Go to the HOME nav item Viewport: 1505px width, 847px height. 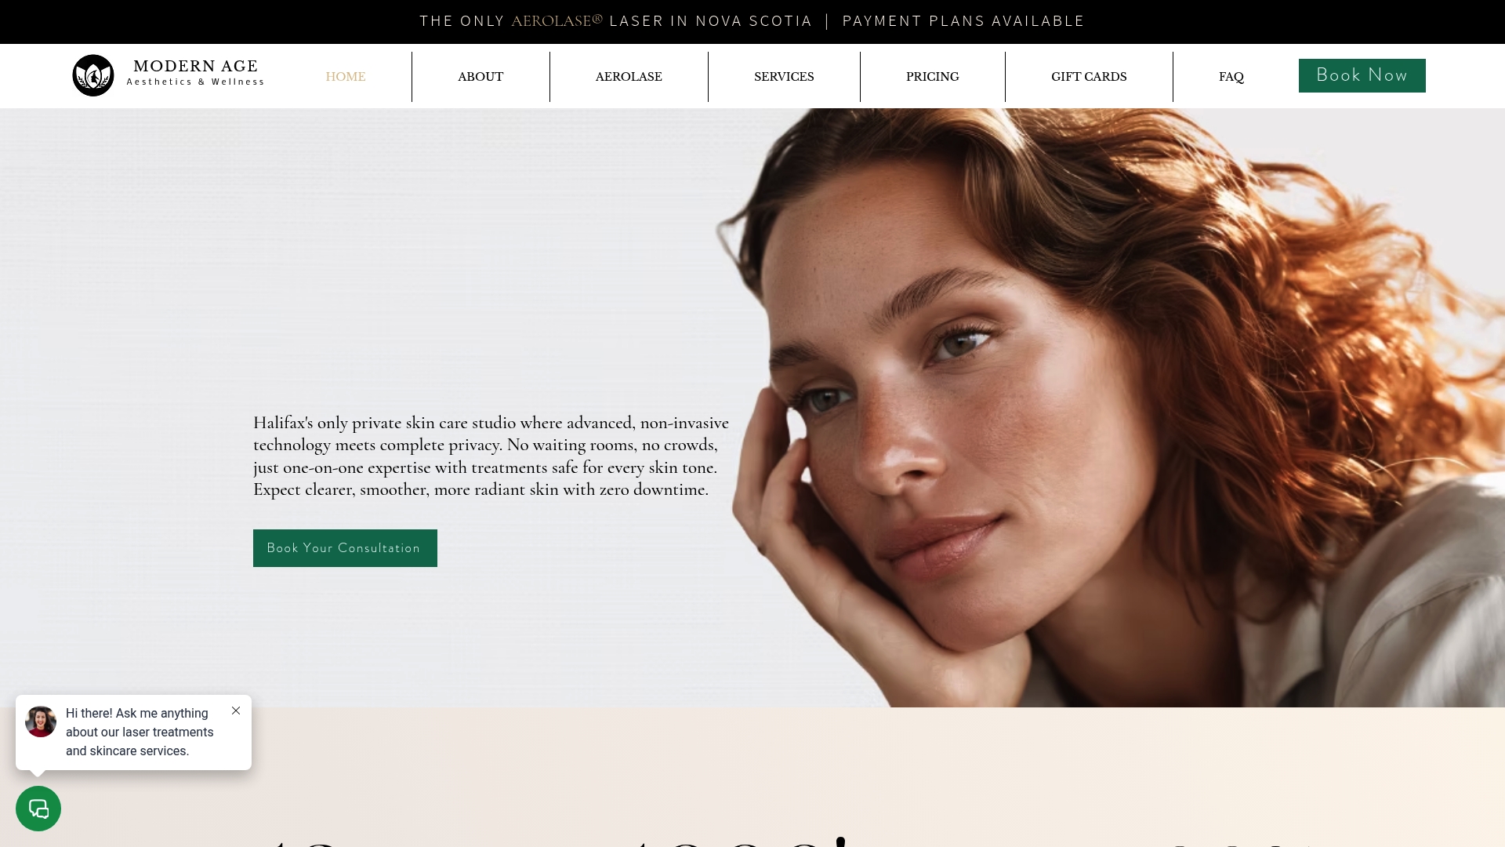click(x=346, y=77)
